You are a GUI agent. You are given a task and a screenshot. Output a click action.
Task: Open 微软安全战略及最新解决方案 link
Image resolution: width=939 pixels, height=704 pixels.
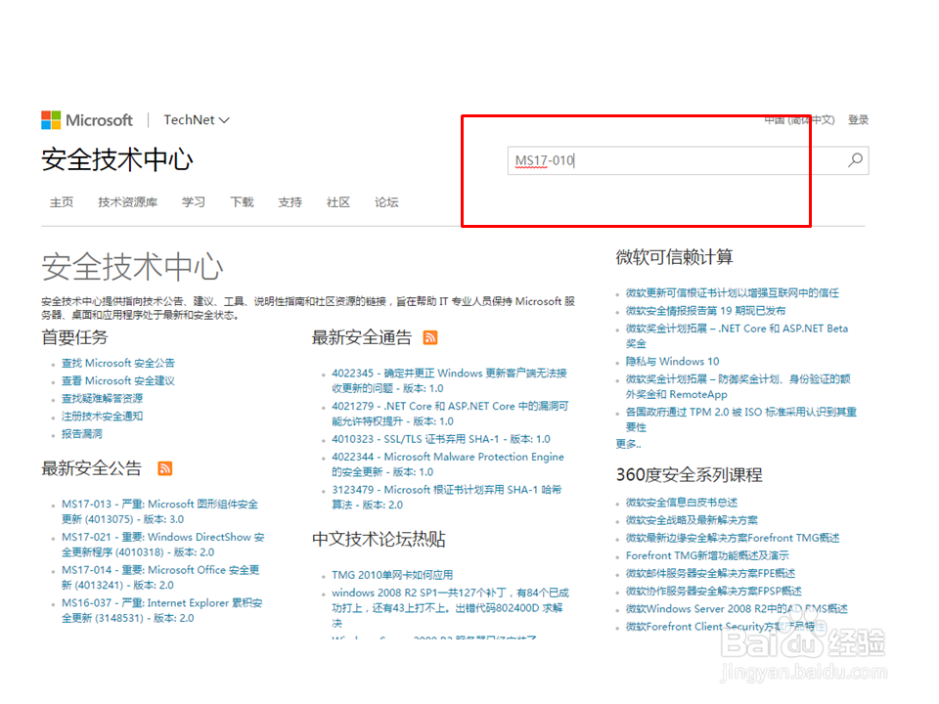click(692, 520)
